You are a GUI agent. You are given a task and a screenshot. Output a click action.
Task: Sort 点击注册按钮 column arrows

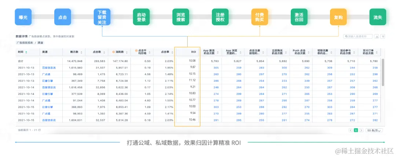tap(263, 52)
